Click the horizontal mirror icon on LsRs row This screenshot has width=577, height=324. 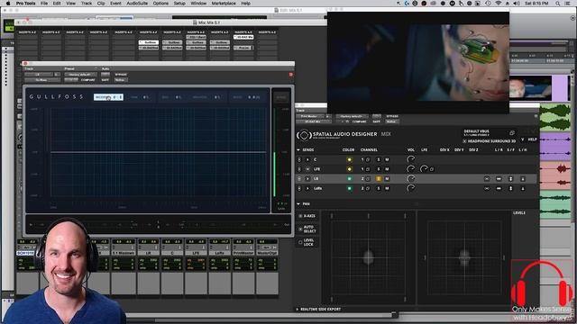point(499,188)
